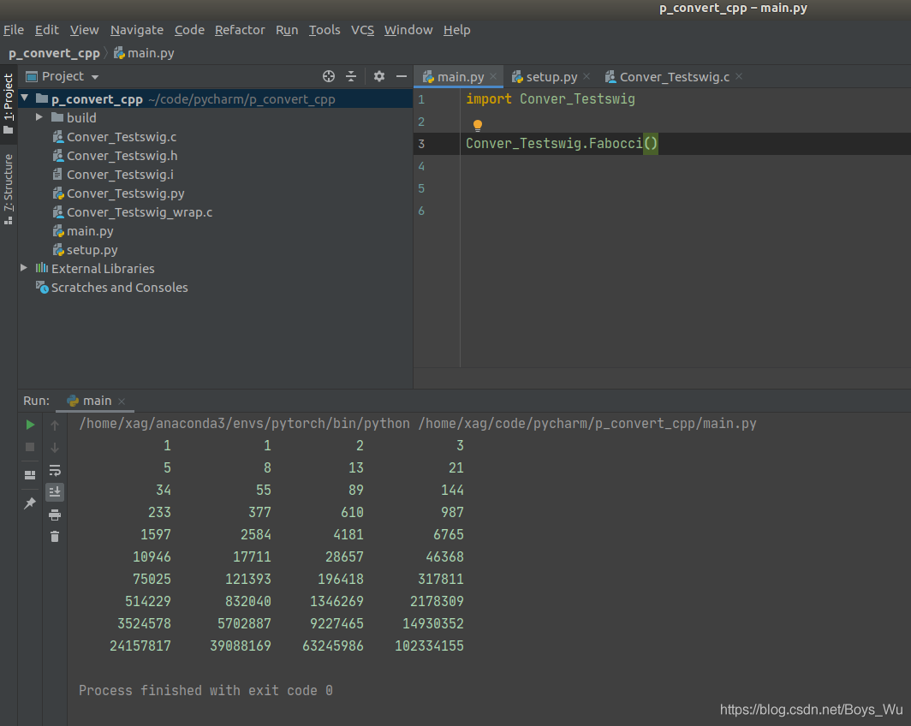Click p_convert_cpp breadcrumb in navigation bar
This screenshot has width=911, height=726.
54,53
